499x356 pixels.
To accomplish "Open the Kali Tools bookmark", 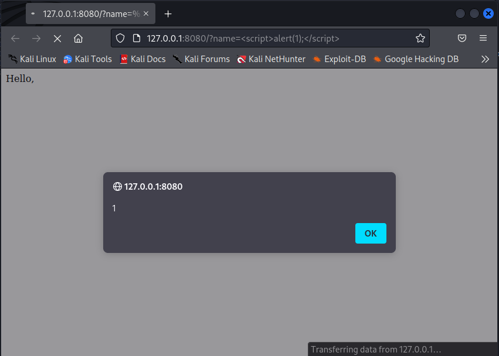I will 87,59.
